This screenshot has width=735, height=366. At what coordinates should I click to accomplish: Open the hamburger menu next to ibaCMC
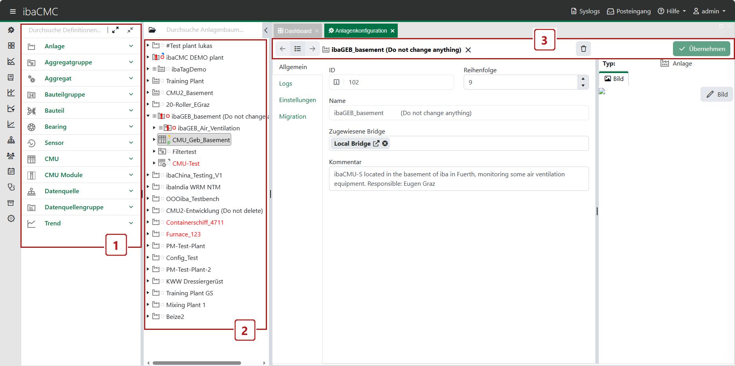point(13,11)
